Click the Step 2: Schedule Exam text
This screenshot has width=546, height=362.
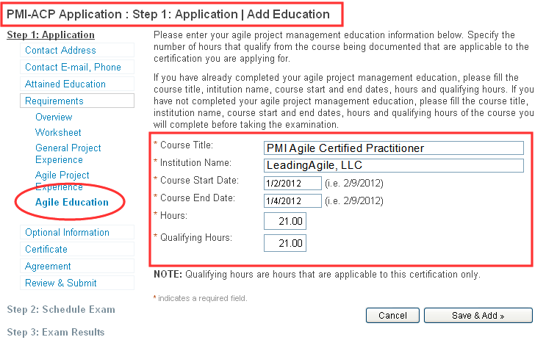61,309
